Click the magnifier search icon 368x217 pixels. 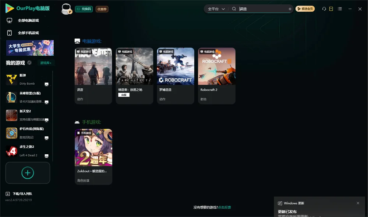tap(234, 9)
